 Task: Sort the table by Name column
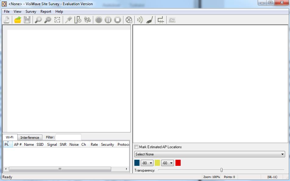click(29, 145)
